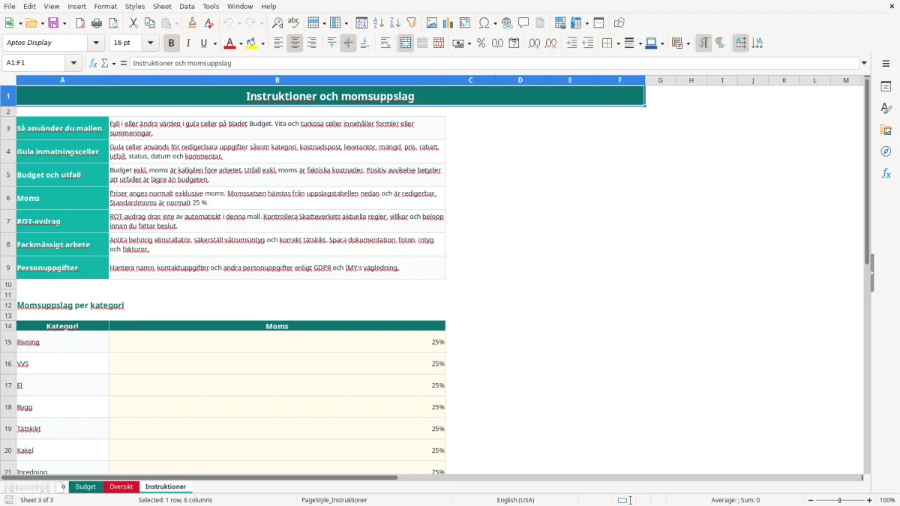Toggle Bold formatting

point(172,43)
